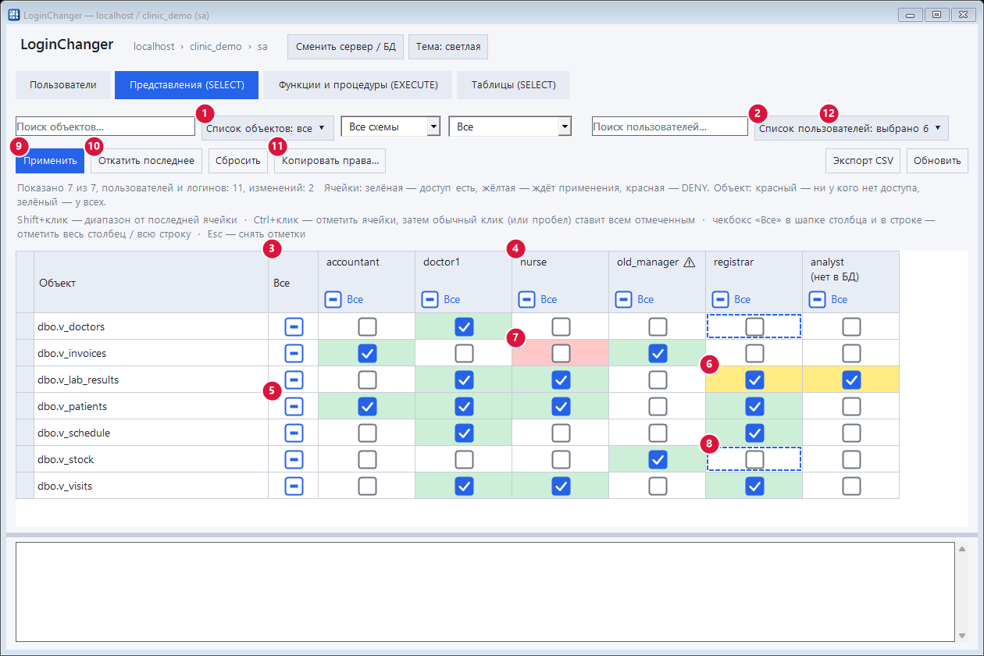Open «Список пользователей: выбрано 6» dropdown

click(851, 128)
